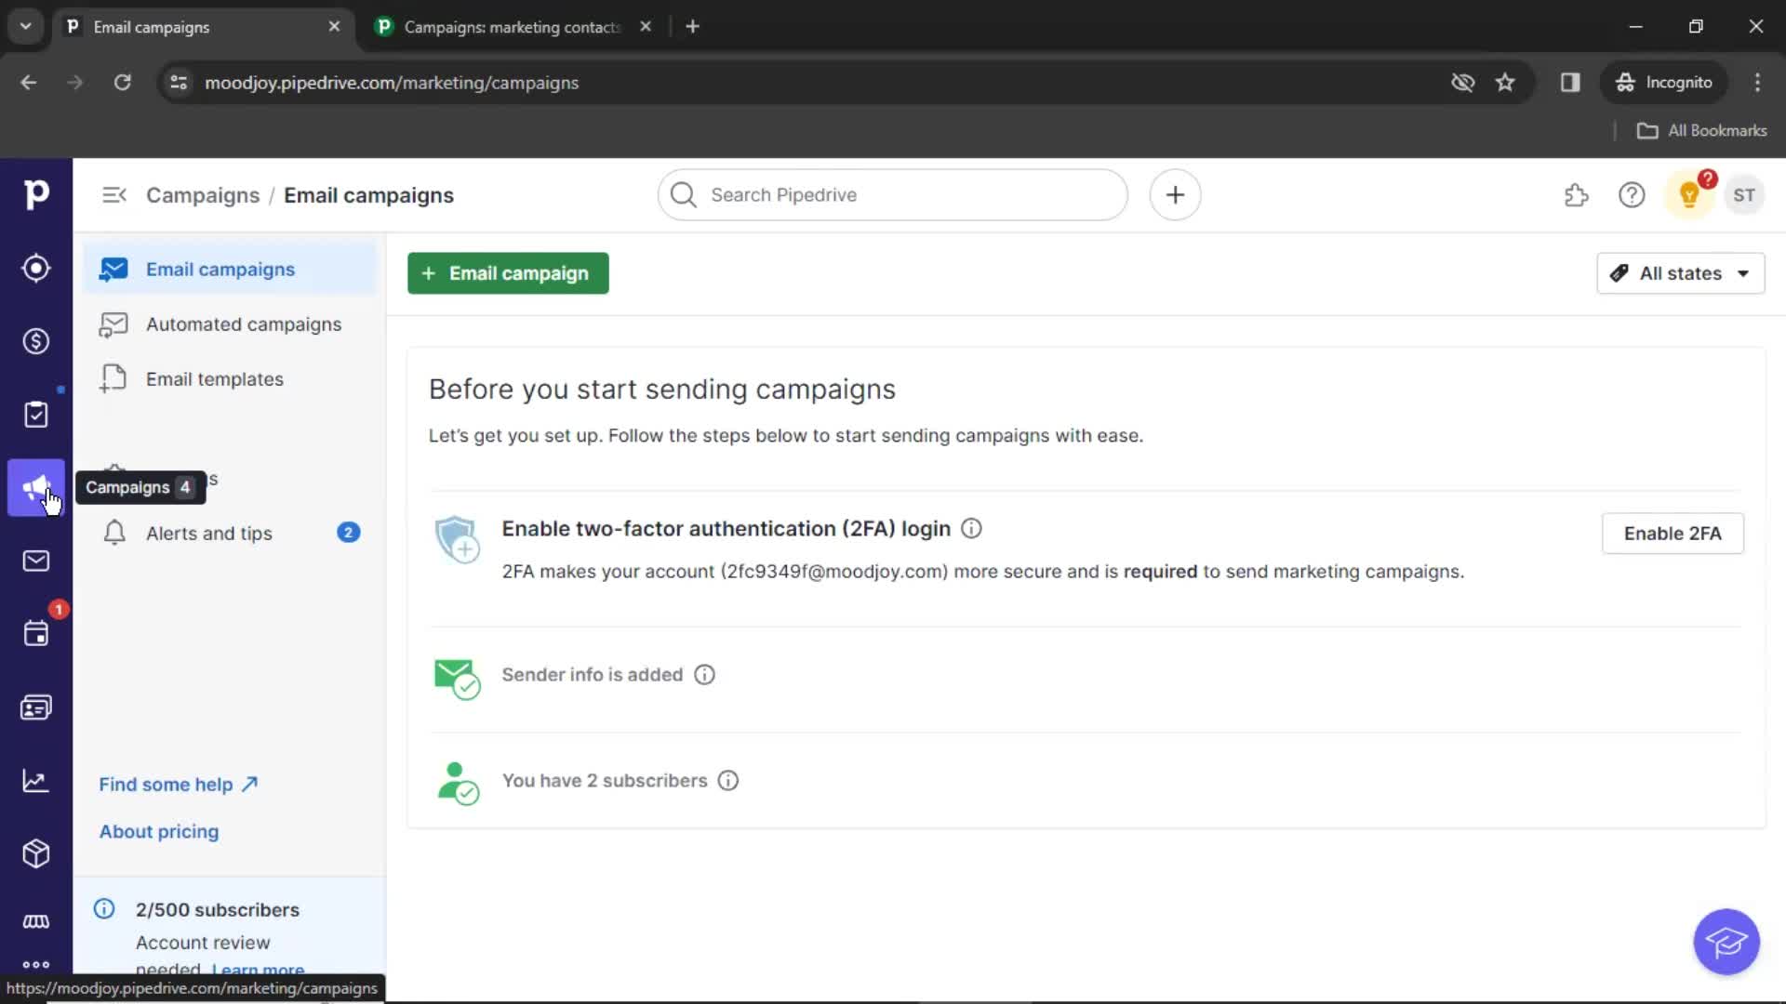Open the learning academy floating button
The width and height of the screenshot is (1786, 1004).
click(1726, 942)
